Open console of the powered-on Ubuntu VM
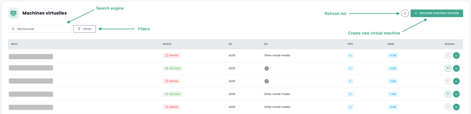The height and width of the screenshot is (114, 471). [448, 68]
